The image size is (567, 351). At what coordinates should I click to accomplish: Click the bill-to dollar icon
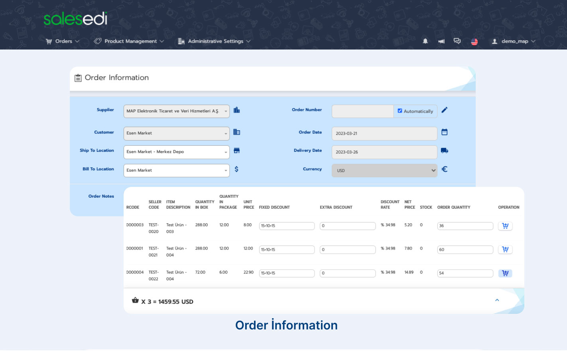point(236,169)
